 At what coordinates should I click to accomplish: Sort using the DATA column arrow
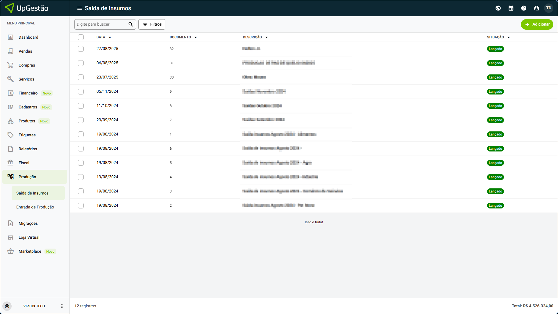(110, 37)
